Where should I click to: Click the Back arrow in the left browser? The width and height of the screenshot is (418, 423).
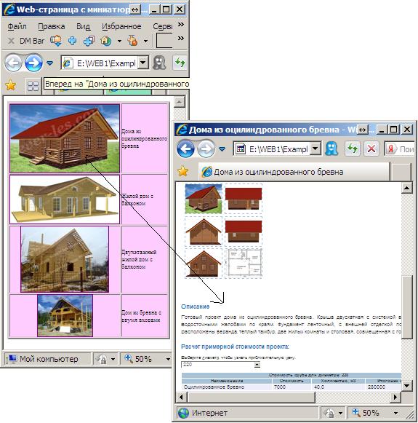(x=13, y=63)
